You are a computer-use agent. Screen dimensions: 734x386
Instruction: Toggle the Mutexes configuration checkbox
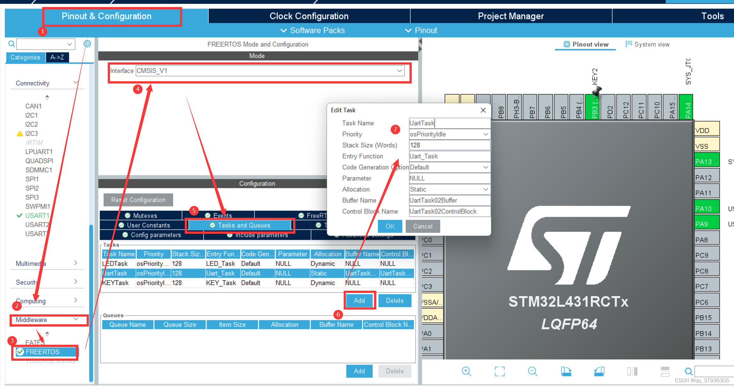128,215
